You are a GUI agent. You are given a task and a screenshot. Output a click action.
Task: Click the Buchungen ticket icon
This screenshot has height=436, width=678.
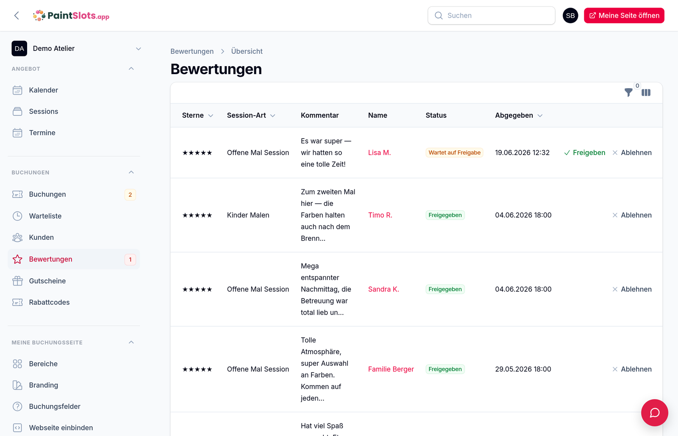(17, 194)
